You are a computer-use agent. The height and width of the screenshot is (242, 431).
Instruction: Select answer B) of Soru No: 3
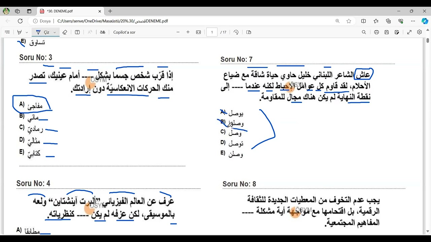click(x=29, y=117)
